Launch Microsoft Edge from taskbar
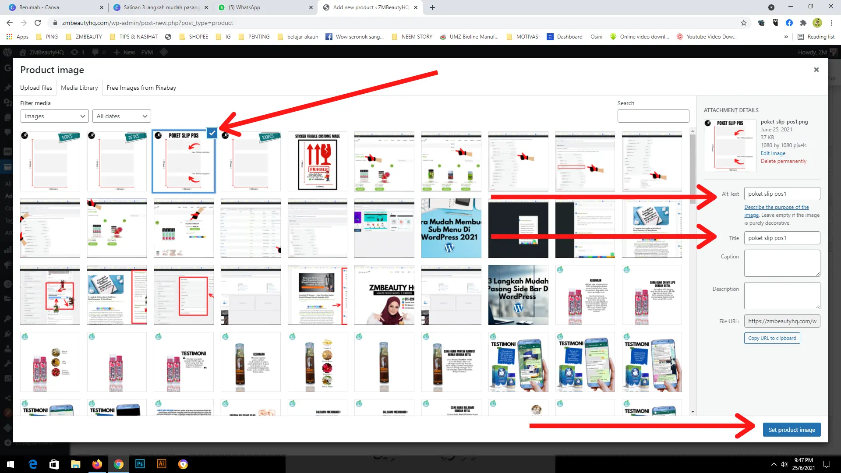The height and width of the screenshot is (473, 841). coord(33,464)
